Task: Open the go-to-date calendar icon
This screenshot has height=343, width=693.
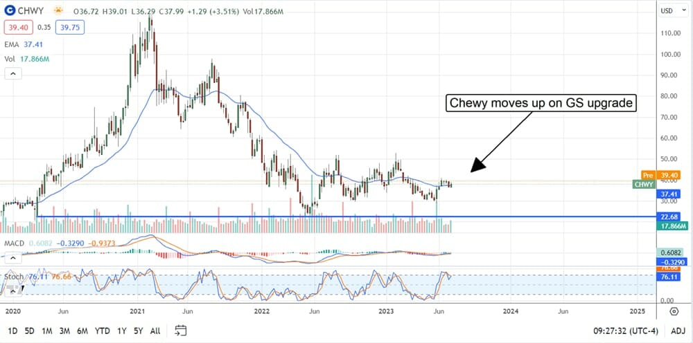Action: (x=181, y=330)
